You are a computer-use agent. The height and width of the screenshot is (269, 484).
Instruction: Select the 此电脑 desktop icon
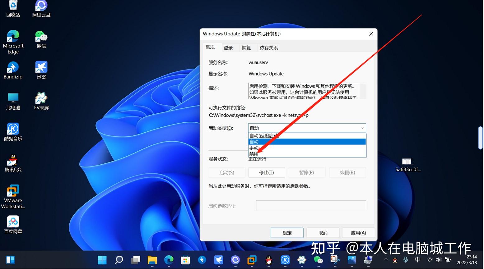point(13,101)
